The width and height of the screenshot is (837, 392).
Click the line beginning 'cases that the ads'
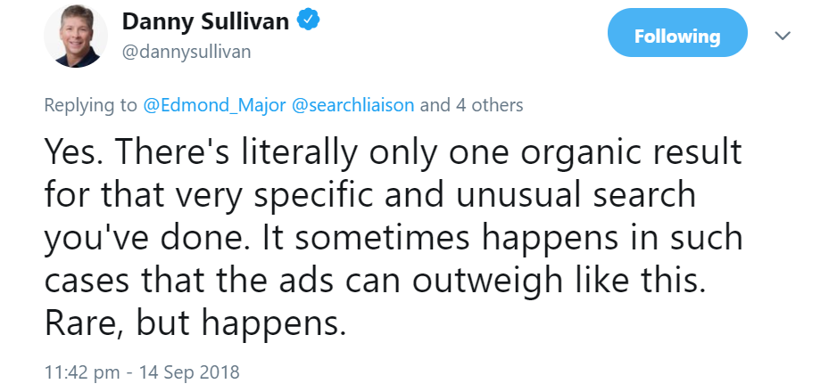[x=374, y=281]
